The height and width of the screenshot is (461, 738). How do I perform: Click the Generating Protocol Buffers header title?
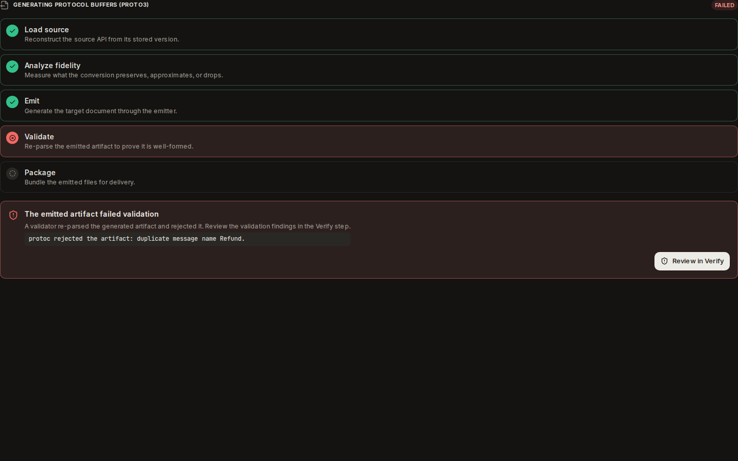coord(81,5)
